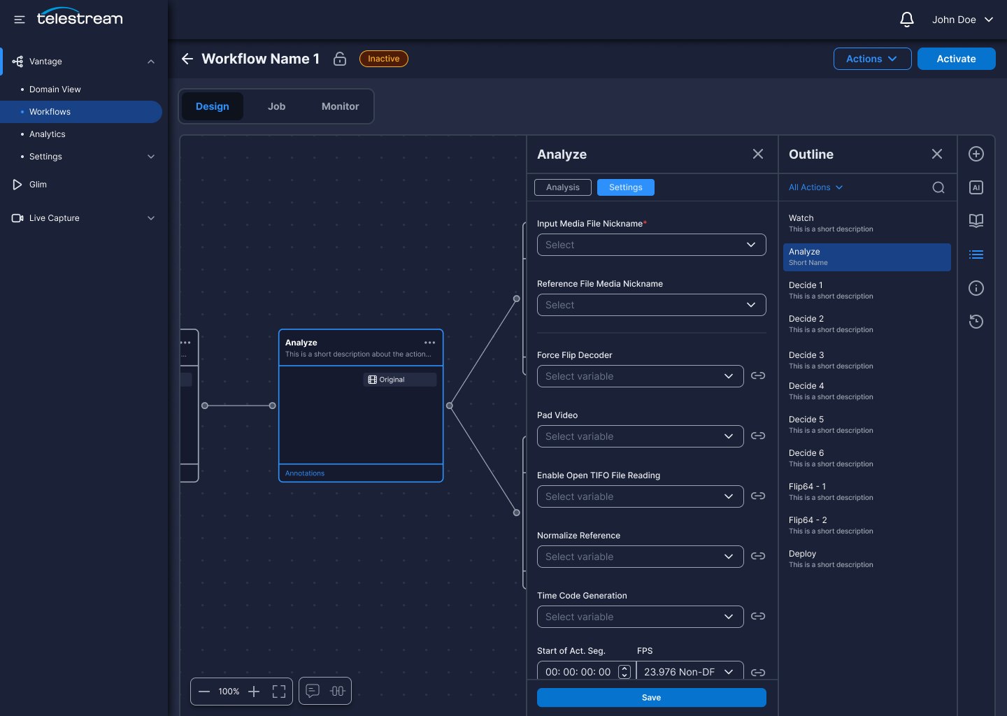Screen dimensions: 1007x716
Task: Click the link icon next to Time Code Generation
Action: coord(758,616)
